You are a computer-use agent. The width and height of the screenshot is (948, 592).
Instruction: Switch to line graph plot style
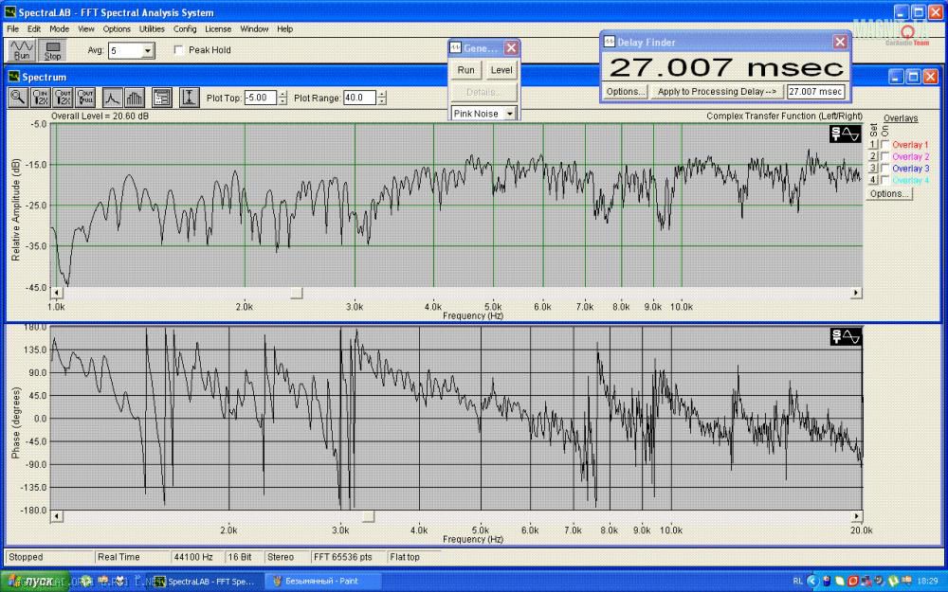pyautogui.click(x=113, y=97)
